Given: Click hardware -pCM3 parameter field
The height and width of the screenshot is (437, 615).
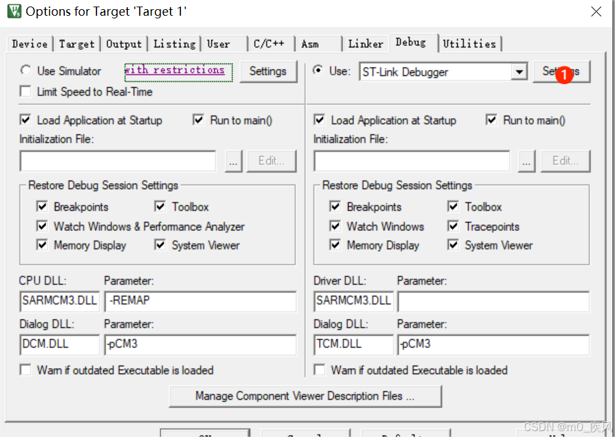Looking at the screenshot, I should 494,344.
